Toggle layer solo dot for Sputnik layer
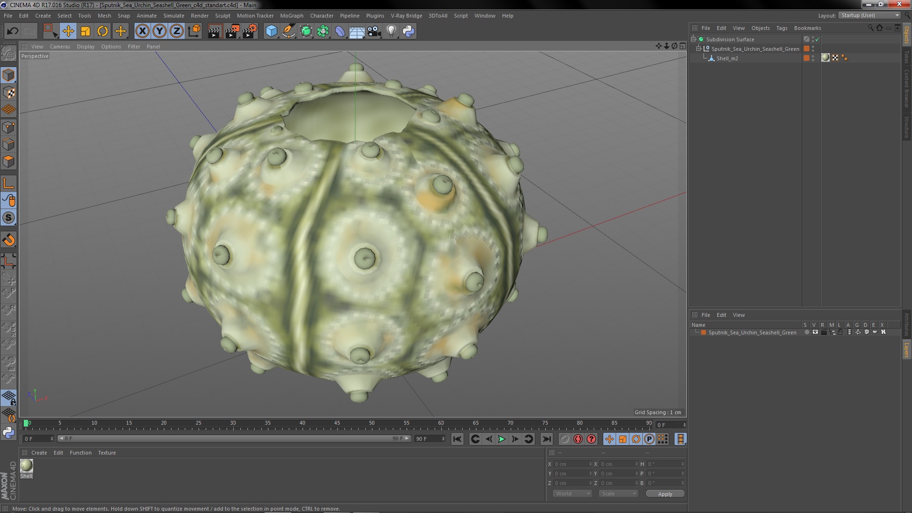This screenshot has height=513, width=912. pos(807,332)
